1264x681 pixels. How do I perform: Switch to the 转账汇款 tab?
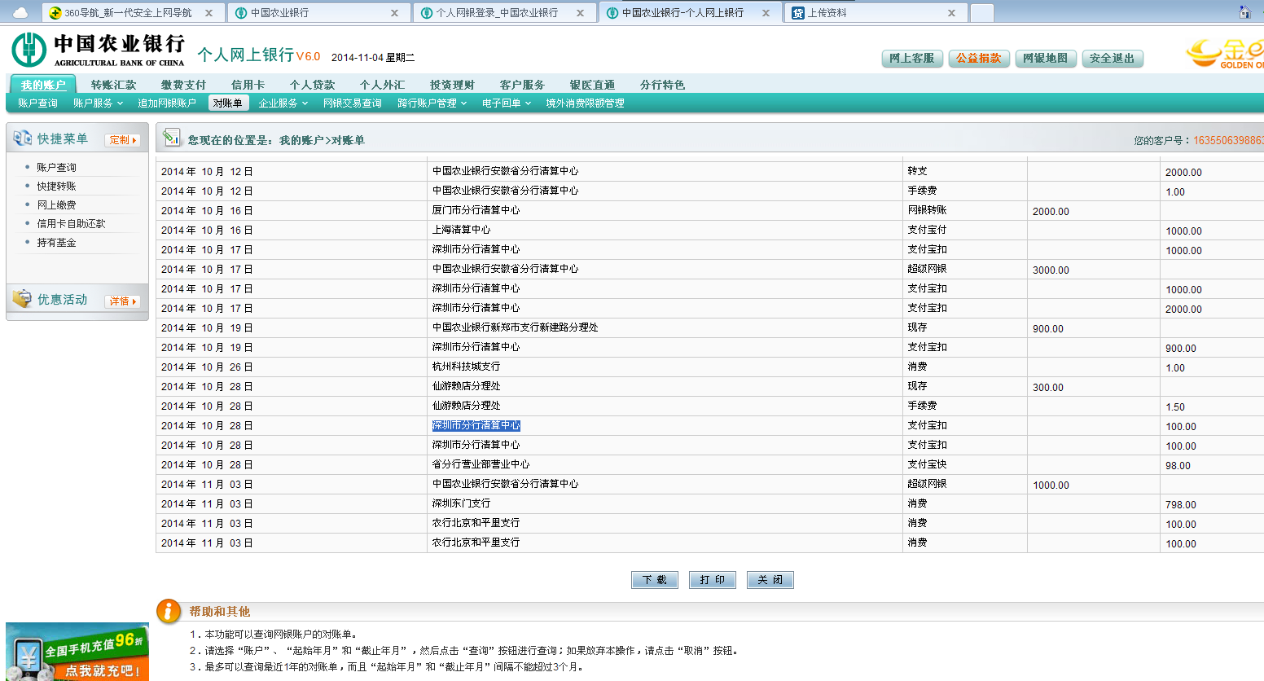113,85
